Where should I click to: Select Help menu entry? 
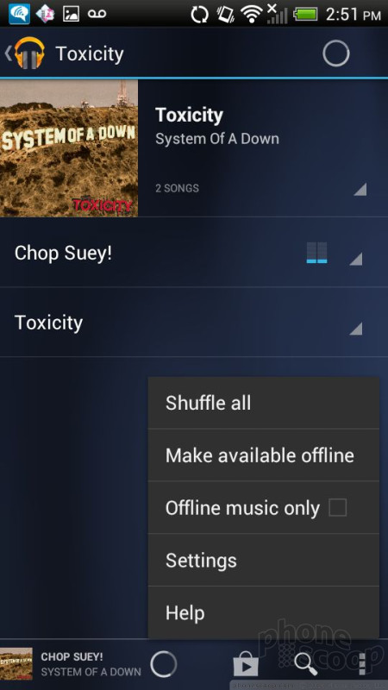click(264, 612)
